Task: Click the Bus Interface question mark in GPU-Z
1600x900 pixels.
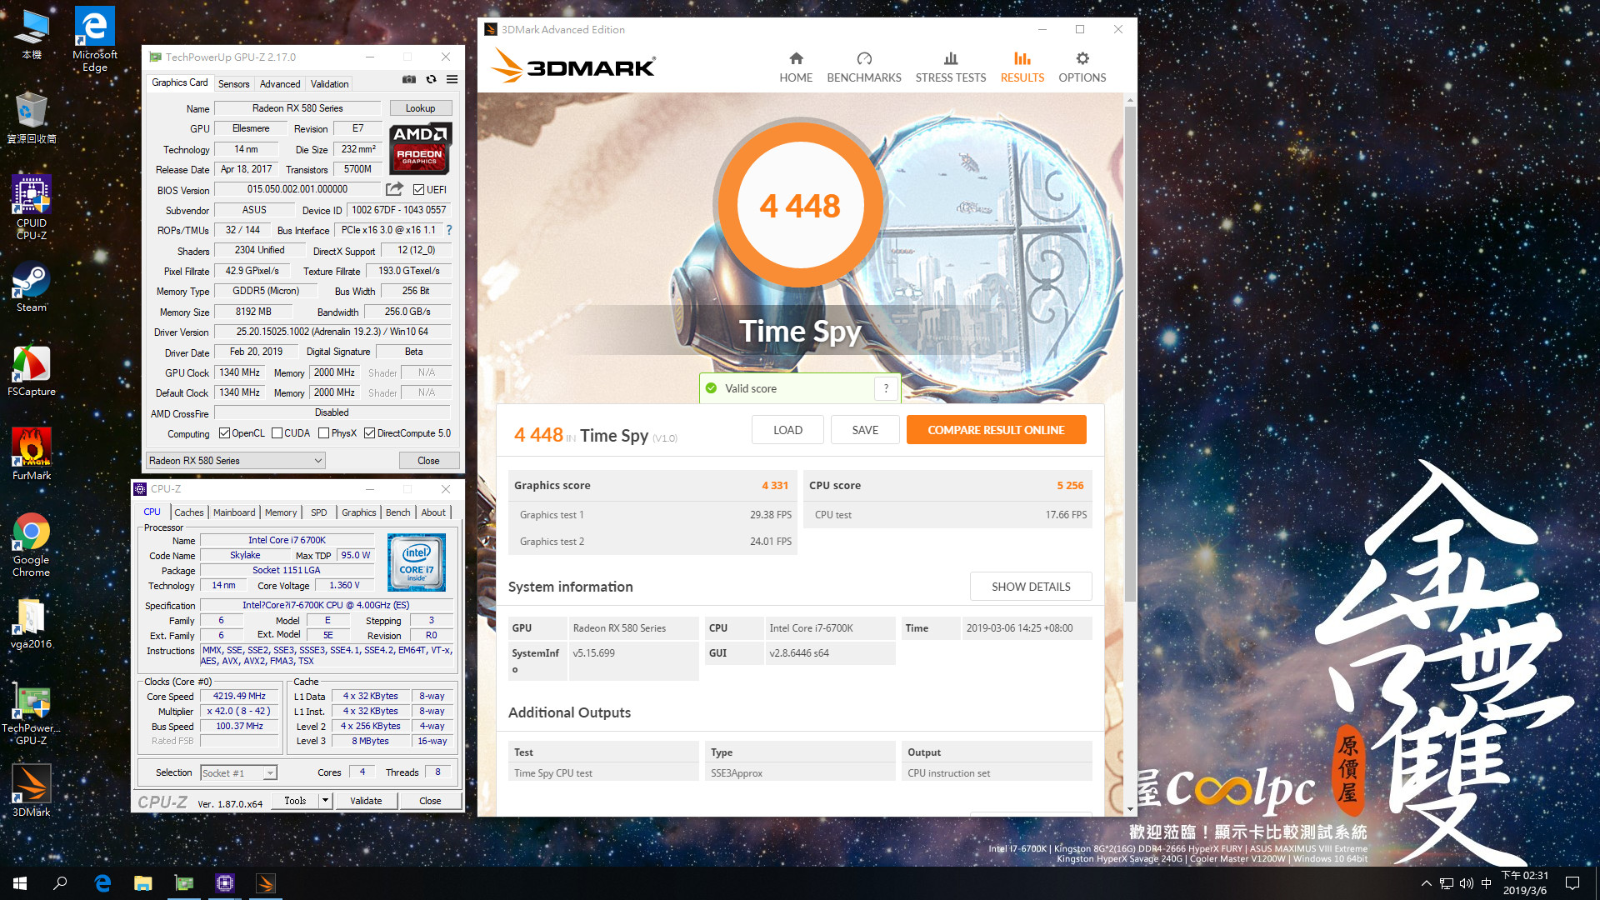Action: [449, 230]
